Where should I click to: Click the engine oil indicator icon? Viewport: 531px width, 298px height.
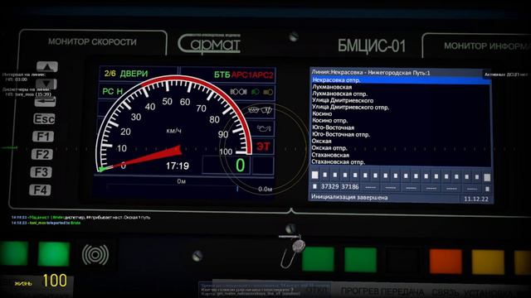coord(264,128)
